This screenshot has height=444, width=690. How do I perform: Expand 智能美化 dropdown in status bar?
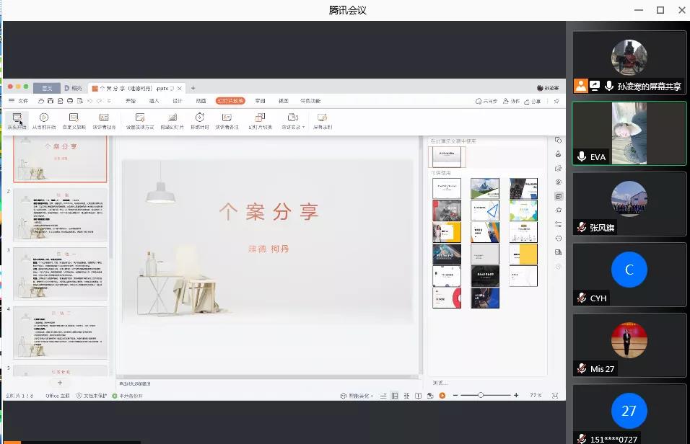373,396
